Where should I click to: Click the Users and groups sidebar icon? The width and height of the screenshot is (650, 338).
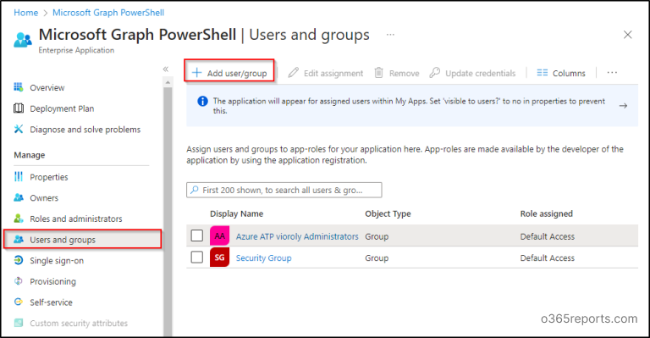tap(19, 239)
